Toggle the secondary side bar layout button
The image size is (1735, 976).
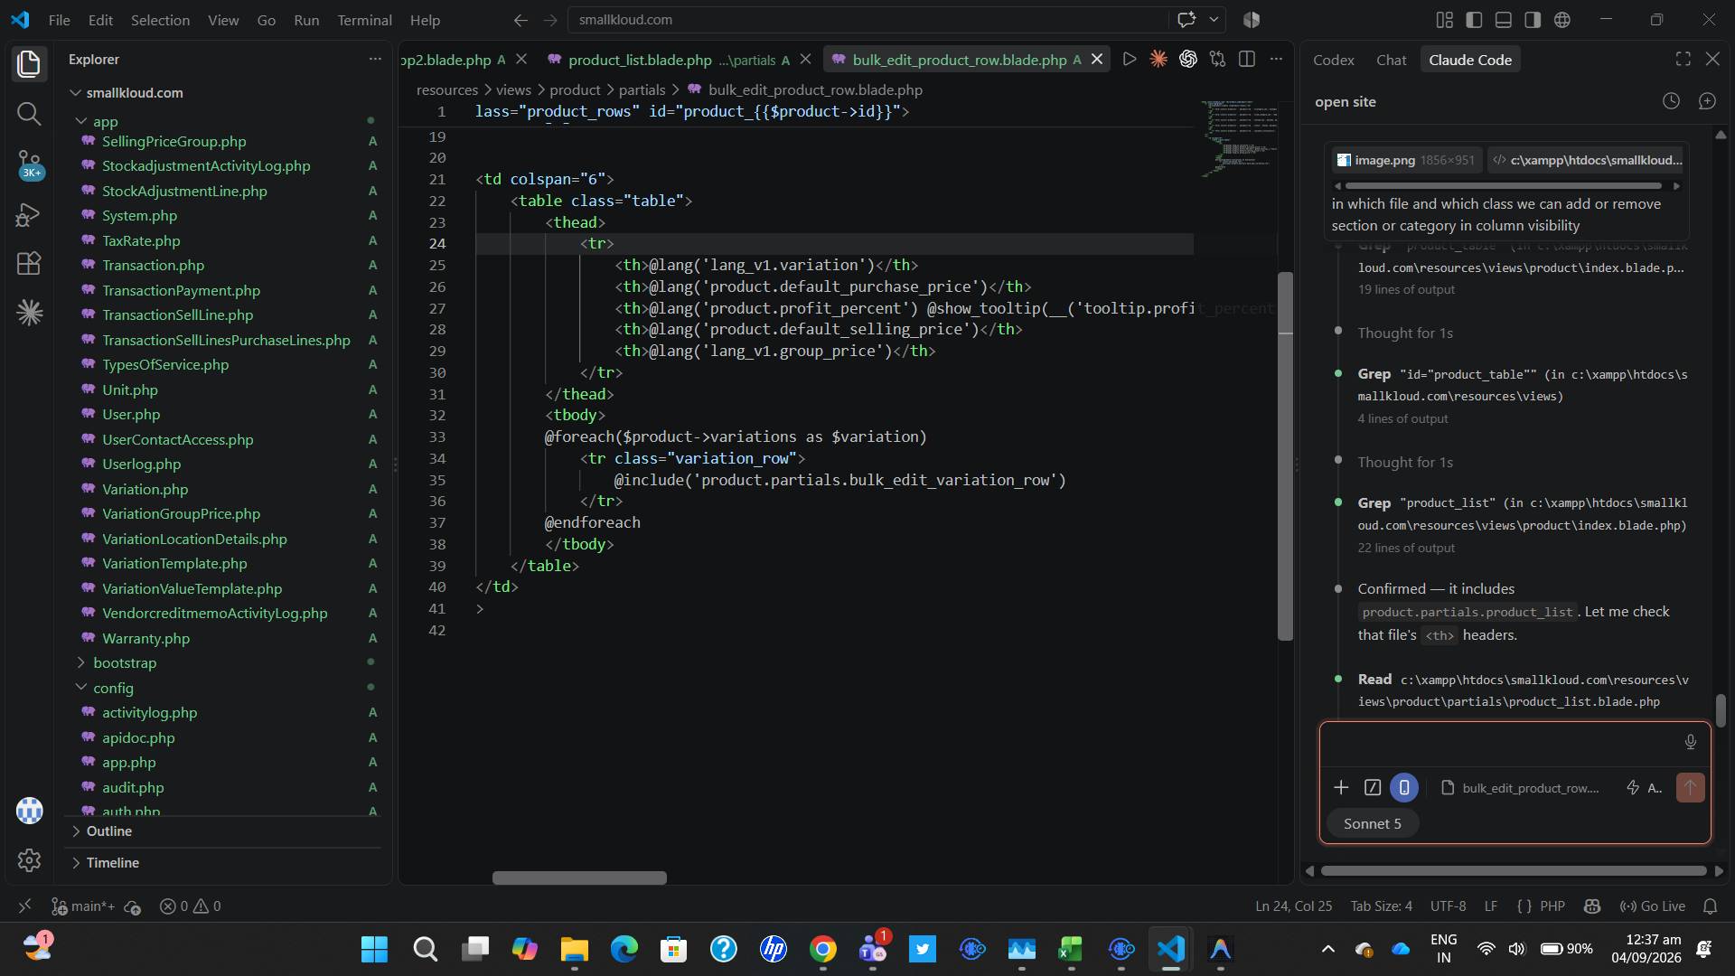coord(1533,19)
